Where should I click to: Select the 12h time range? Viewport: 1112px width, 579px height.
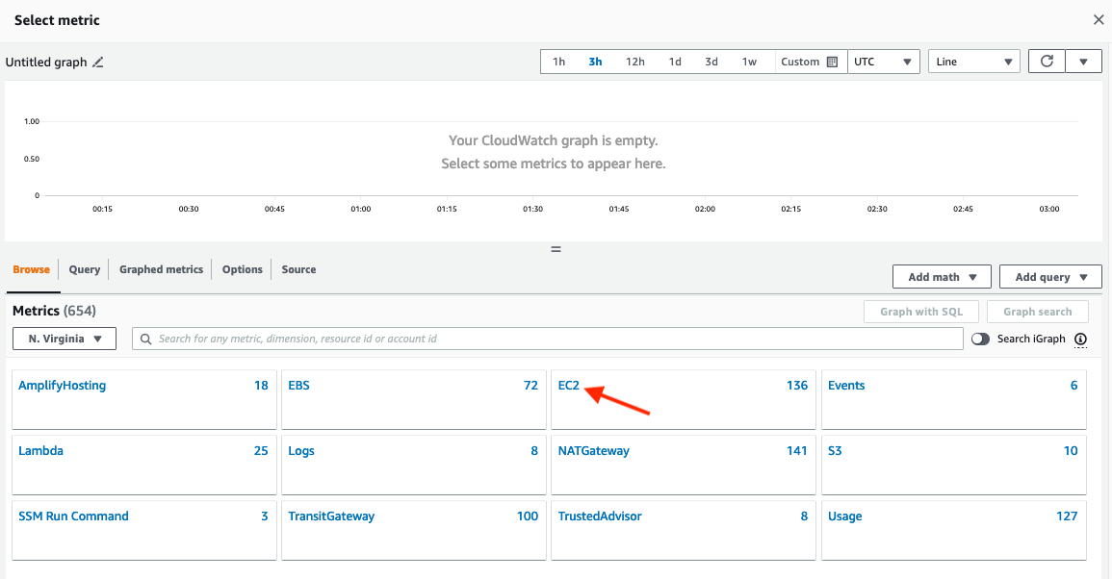point(634,62)
